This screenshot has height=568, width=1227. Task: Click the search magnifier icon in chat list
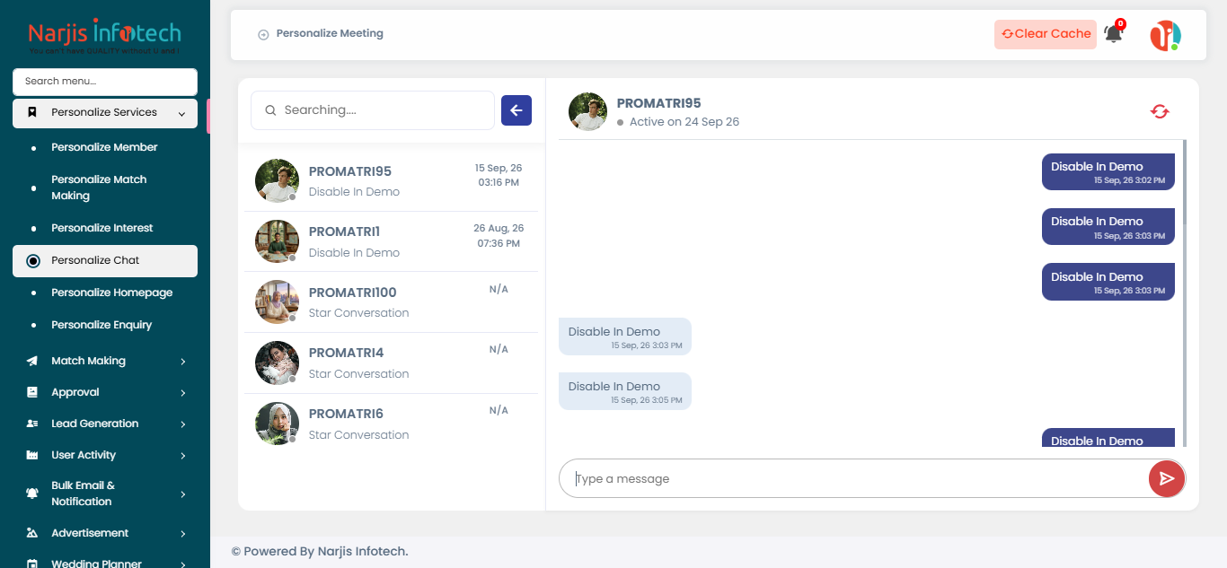pyautogui.click(x=270, y=110)
